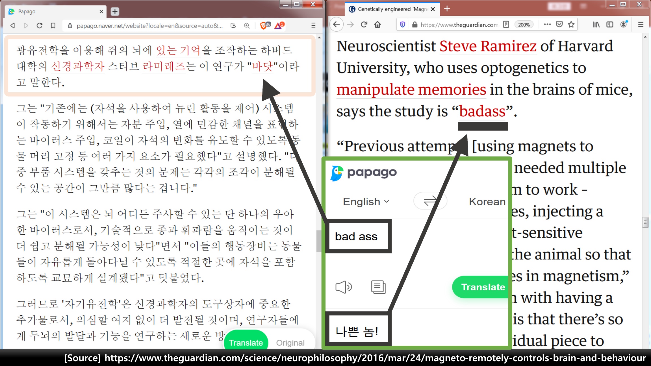Click the Firefox home button
Screen dimensions: 651x366
click(377, 25)
